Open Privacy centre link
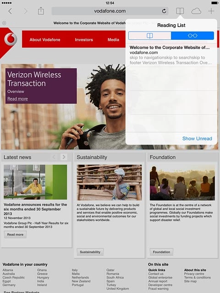The width and height of the screenshot is (220, 293). pos(194,274)
